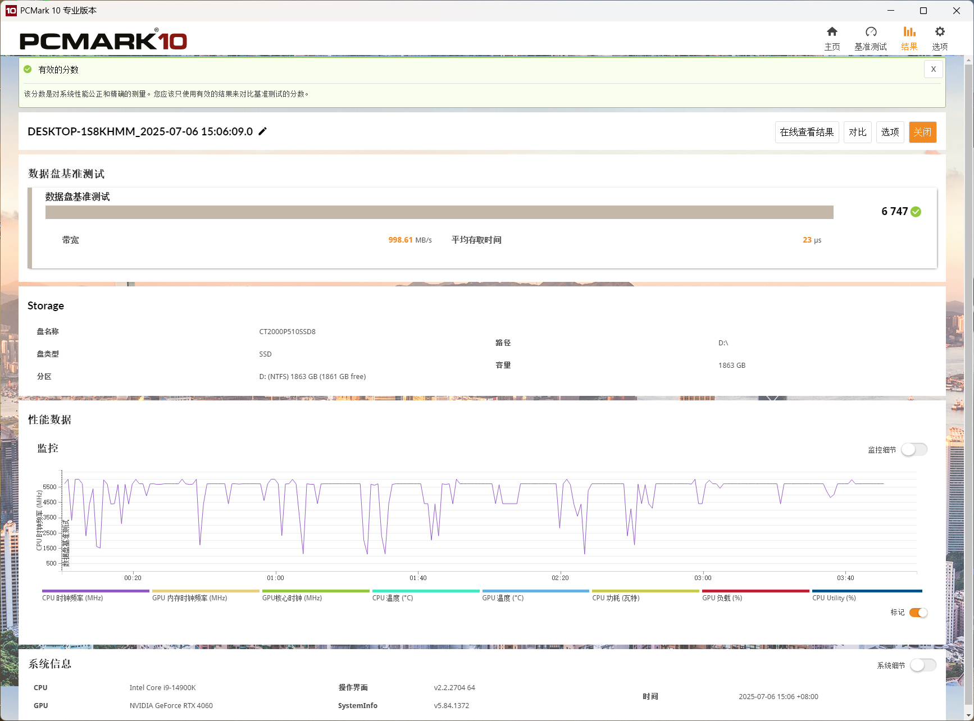Click the green check next to 6 747
The height and width of the screenshot is (721, 974).
pyautogui.click(x=916, y=212)
